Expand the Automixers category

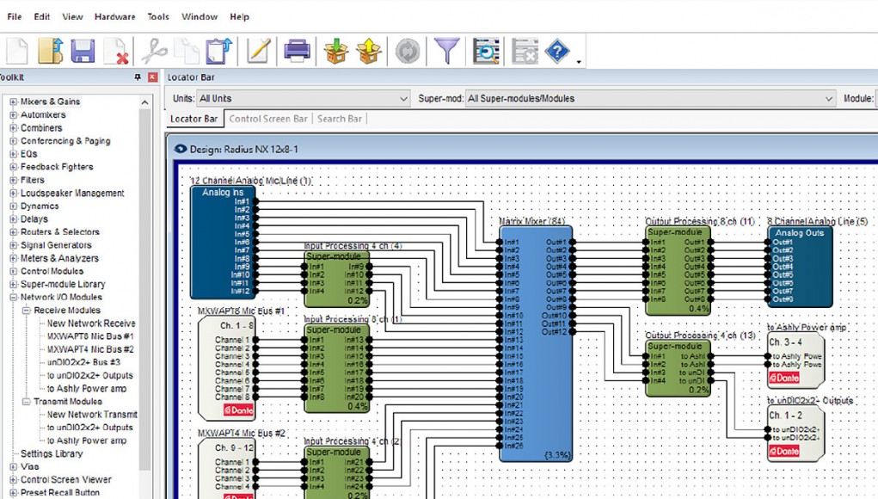click(14, 114)
